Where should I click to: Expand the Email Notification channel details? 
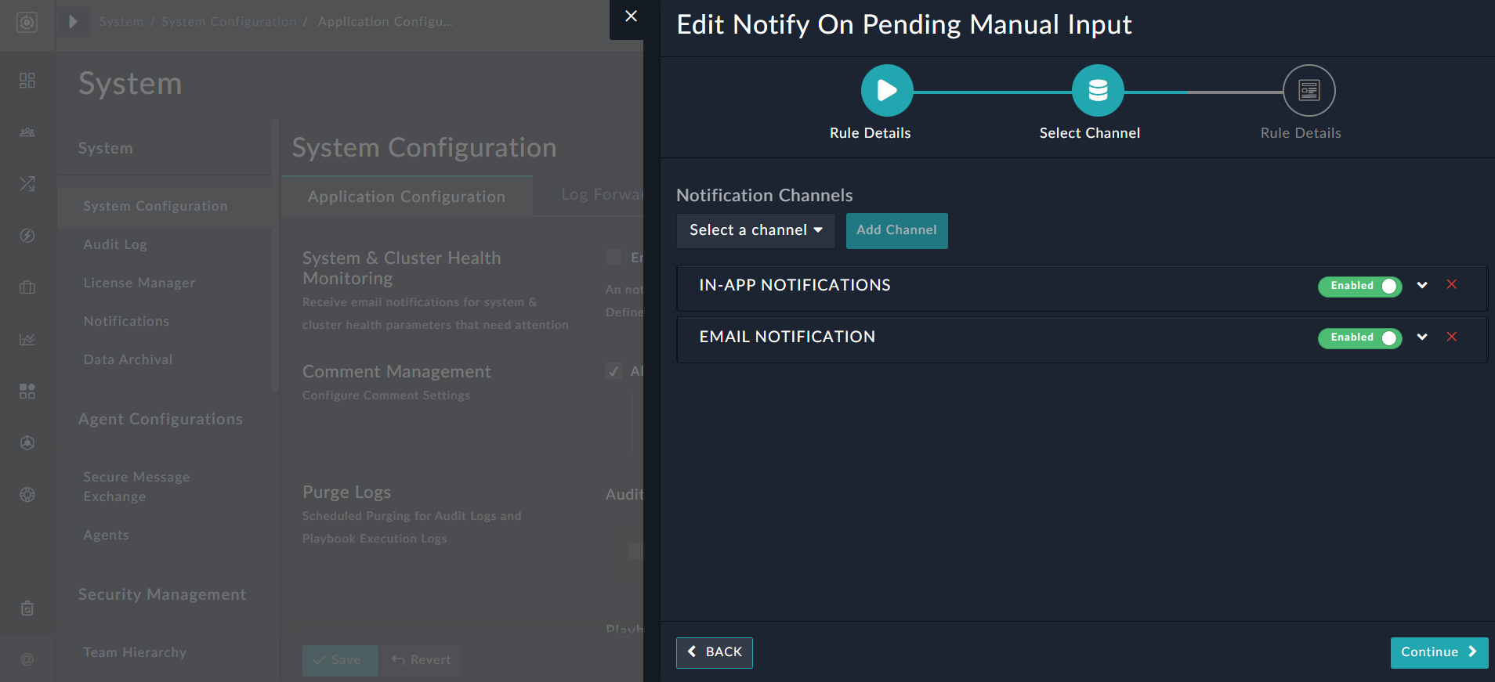(1422, 337)
